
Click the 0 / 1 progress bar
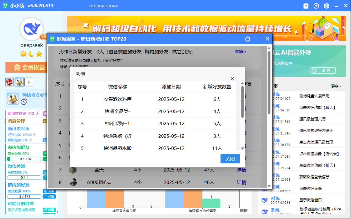[24, 178]
